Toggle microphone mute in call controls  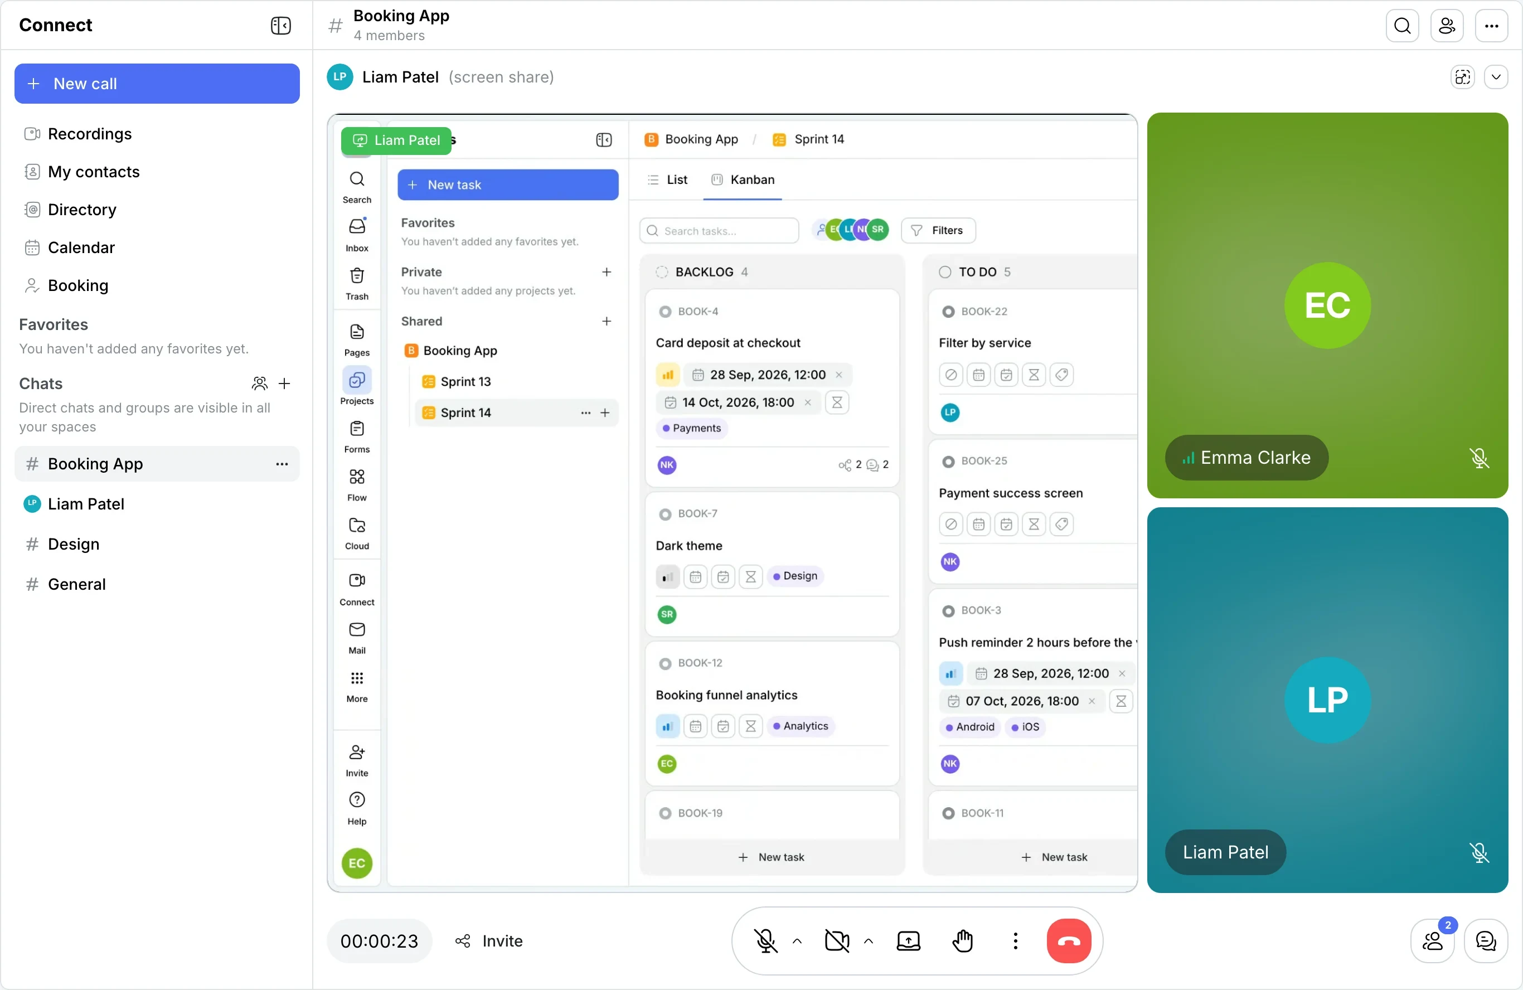pyautogui.click(x=765, y=941)
